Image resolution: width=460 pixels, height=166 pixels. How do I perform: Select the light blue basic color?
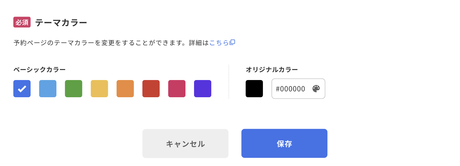click(x=48, y=89)
